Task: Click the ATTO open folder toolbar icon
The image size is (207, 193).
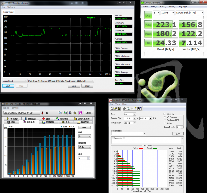Action: coord(115,109)
